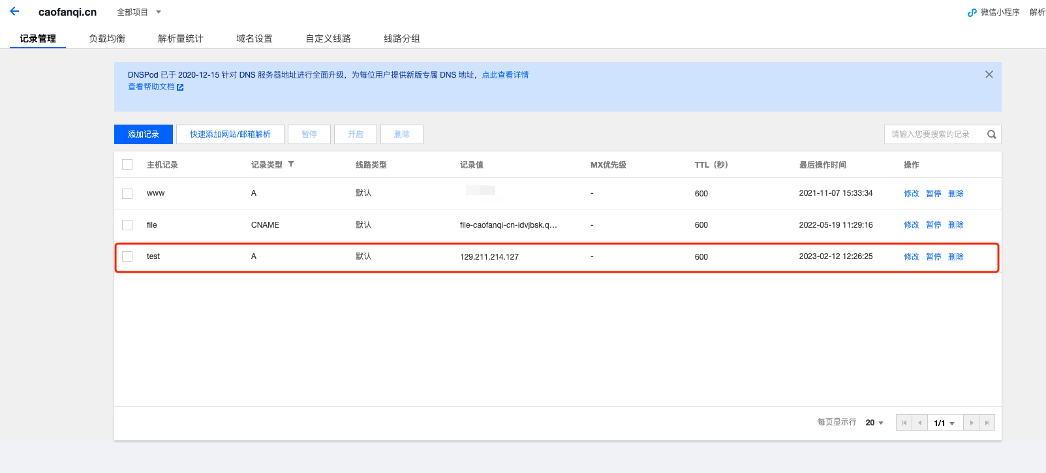The height and width of the screenshot is (473, 1046).
Task: Check the test record checkbox
Action: [127, 256]
